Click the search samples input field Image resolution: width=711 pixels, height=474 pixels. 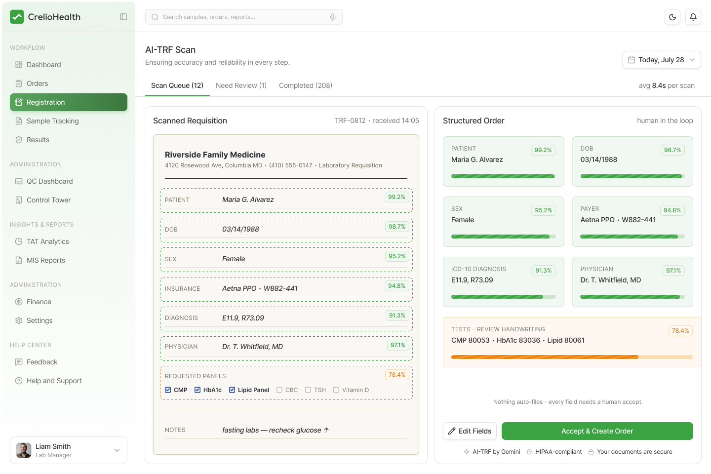point(244,17)
